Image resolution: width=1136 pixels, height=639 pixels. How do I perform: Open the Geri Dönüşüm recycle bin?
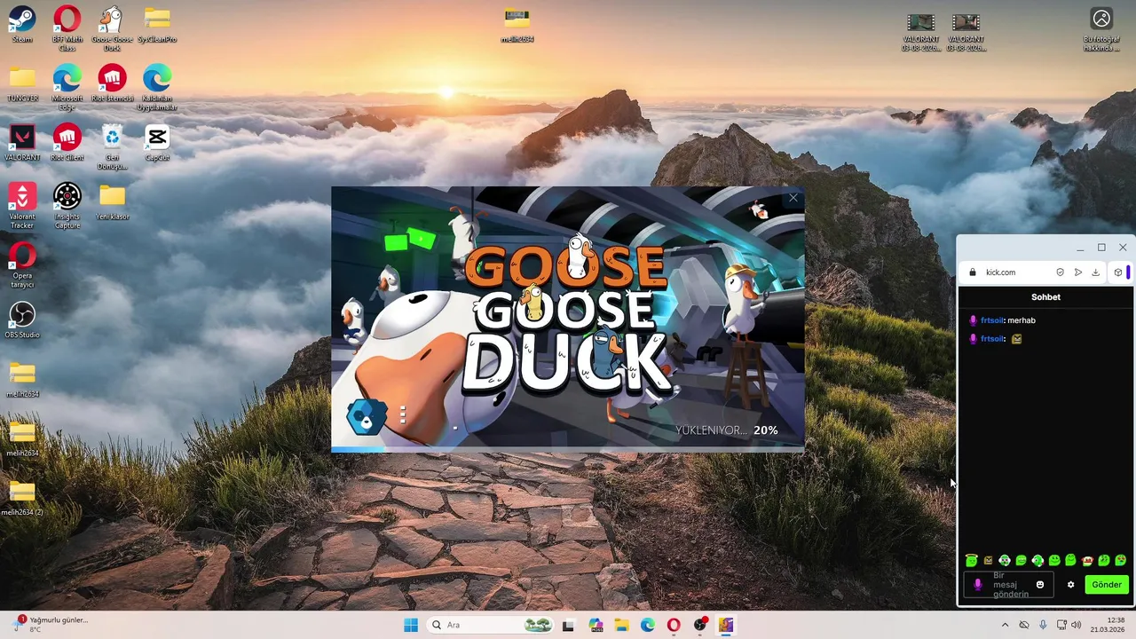pyautogui.click(x=112, y=146)
